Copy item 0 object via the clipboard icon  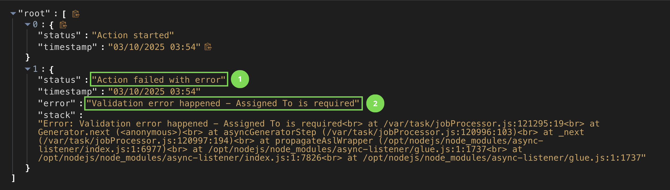pyautogui.click(x=63, y=25)
